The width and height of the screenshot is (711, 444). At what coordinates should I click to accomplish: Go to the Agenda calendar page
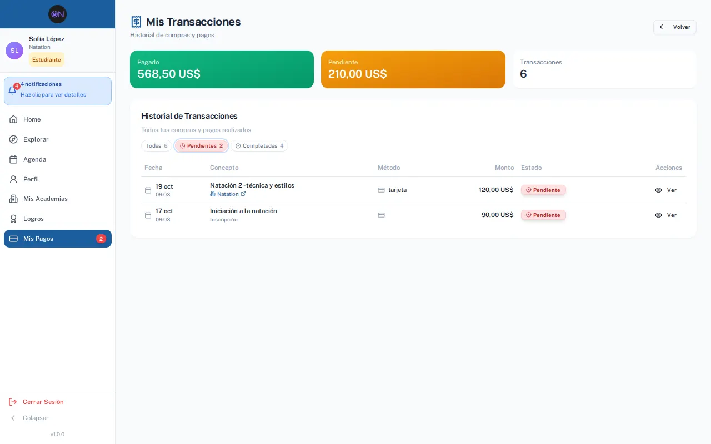(58, 159)
